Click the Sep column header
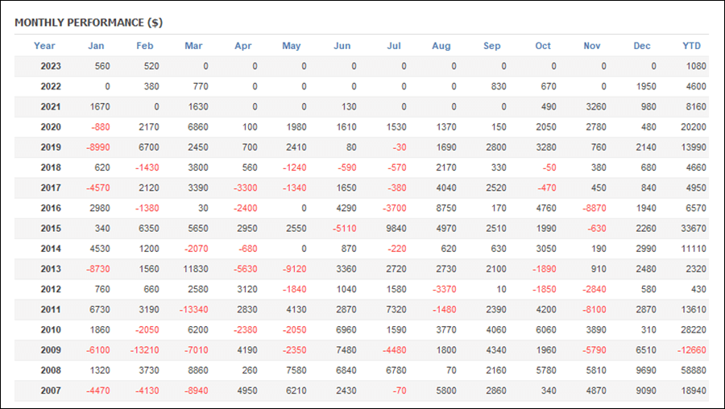Image resolution: width=725 pixels, height=409 pixels. click(492, 46)
